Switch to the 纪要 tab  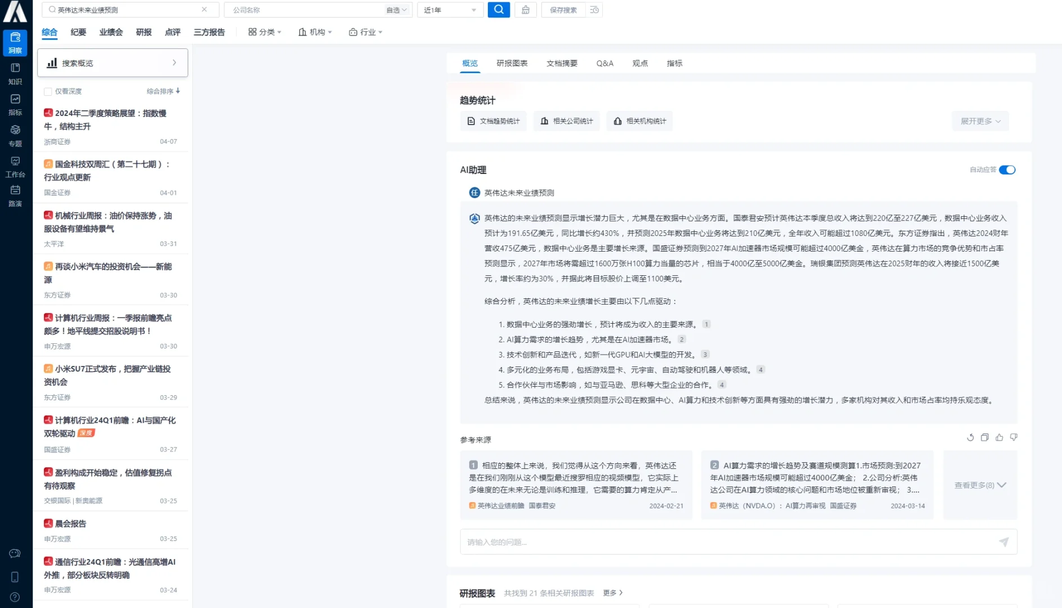(x=78, y=32)
